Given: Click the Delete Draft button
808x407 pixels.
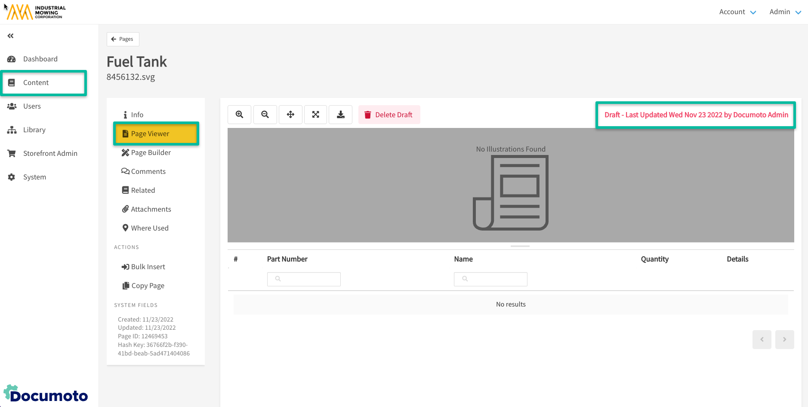Looking at the screenshot, I should (389, 115).
